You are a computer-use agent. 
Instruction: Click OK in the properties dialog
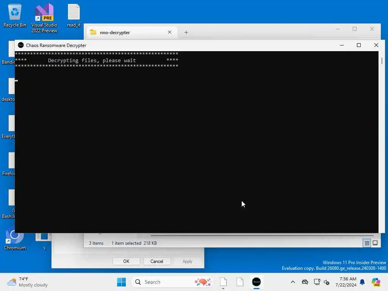point(126,261)
